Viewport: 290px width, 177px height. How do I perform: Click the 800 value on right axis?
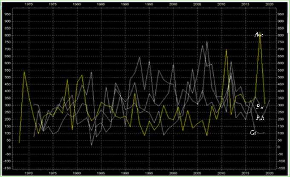[281, 35]
